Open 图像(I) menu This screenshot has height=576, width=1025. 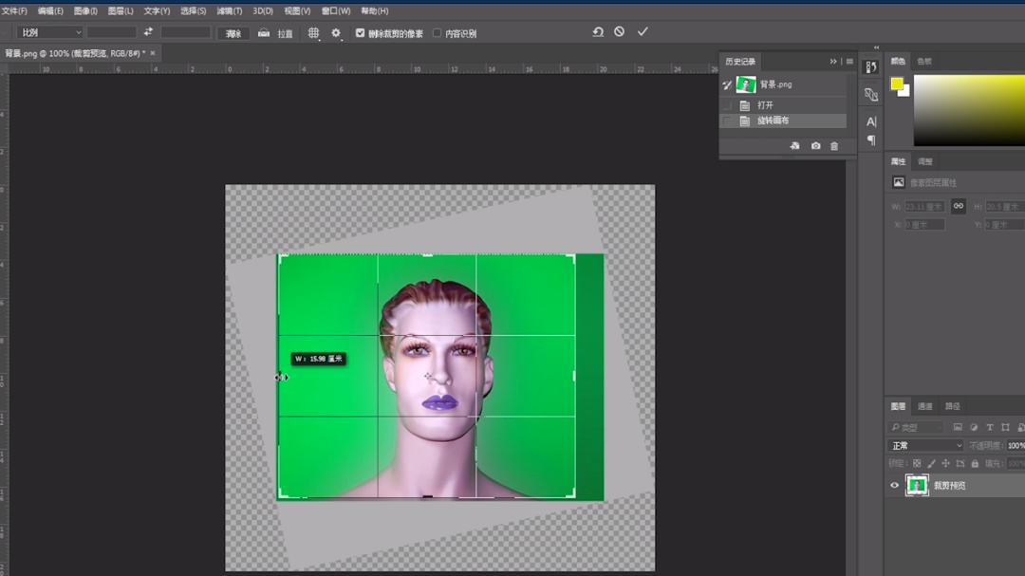click(85, 11)
